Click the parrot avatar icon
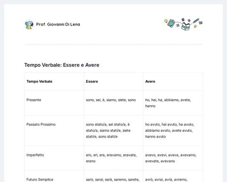227x182 pixels. [29, 25]
